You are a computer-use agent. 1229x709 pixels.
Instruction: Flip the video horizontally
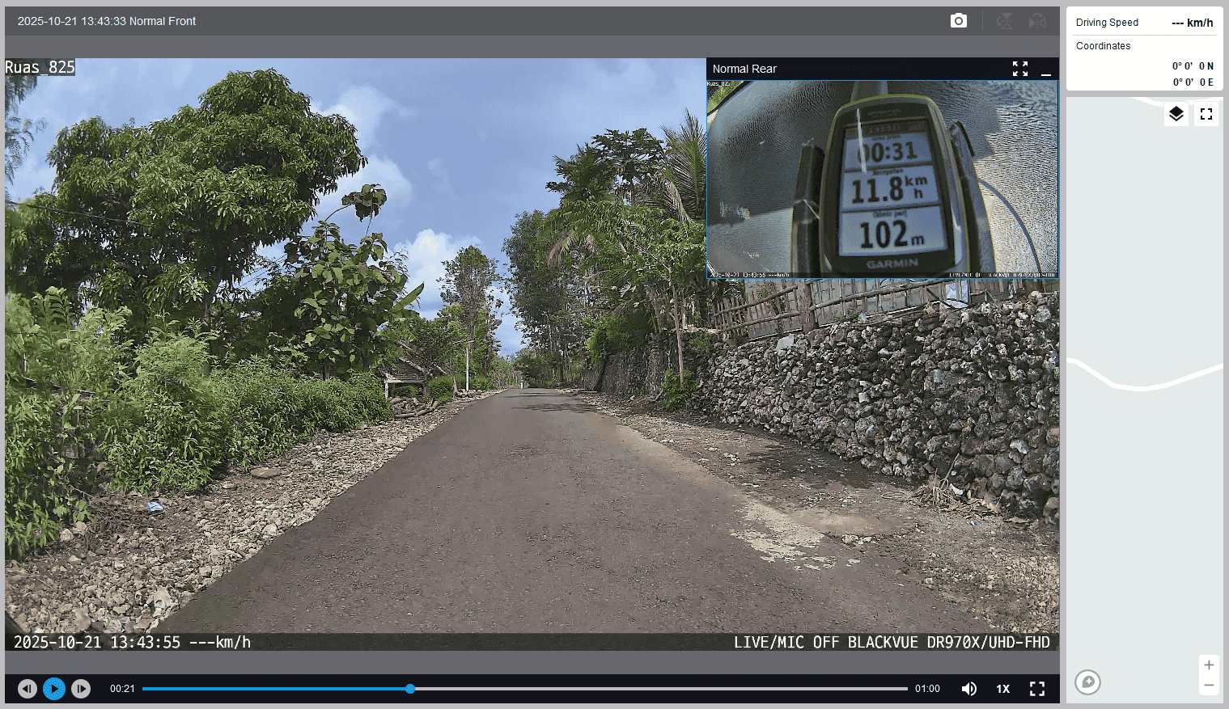tap(1036, 21)
